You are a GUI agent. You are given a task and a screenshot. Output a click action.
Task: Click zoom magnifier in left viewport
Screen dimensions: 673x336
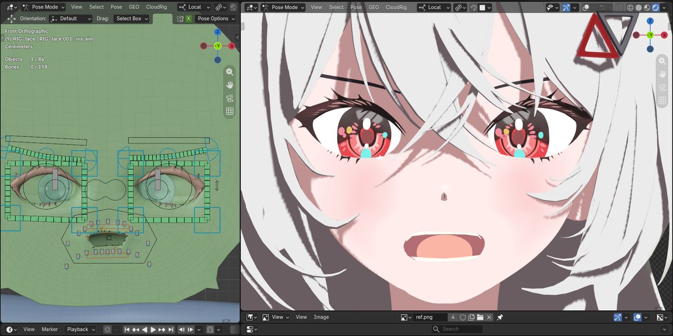(x=229, y=72)
